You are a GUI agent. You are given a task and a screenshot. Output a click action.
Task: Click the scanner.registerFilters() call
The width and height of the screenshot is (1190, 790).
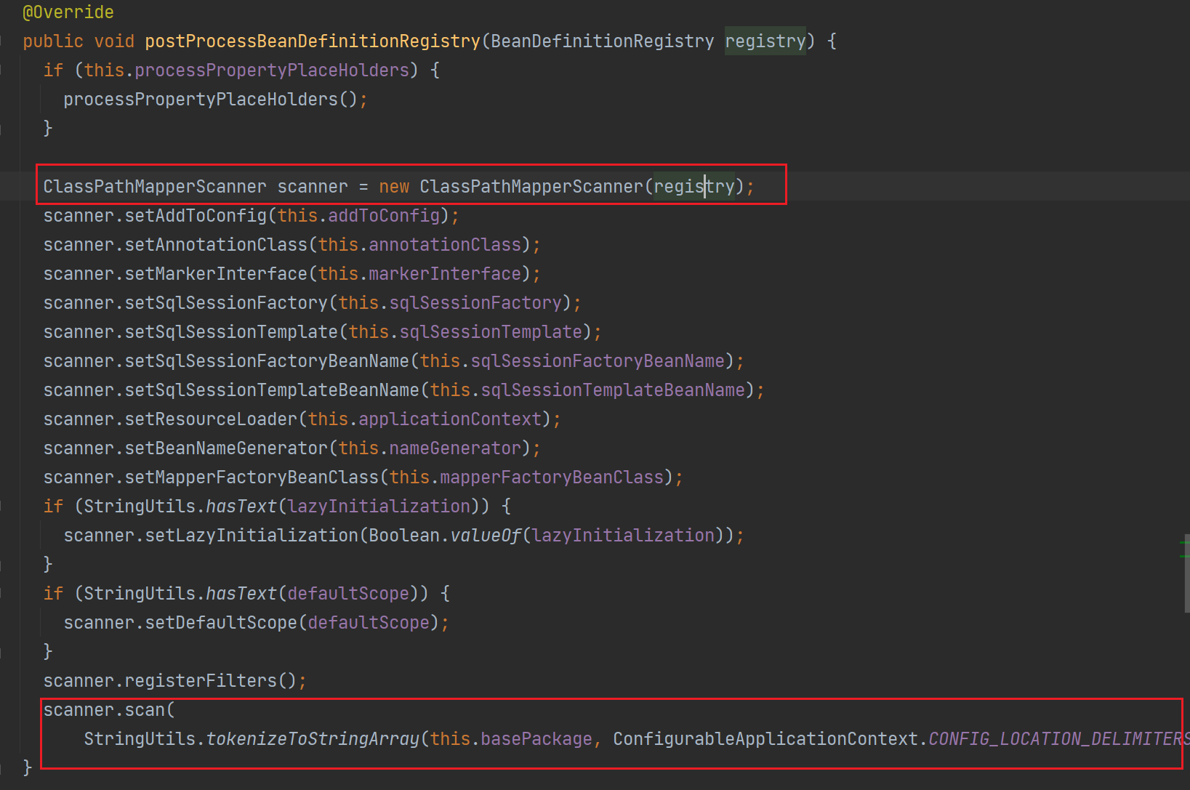pos(174,681)
